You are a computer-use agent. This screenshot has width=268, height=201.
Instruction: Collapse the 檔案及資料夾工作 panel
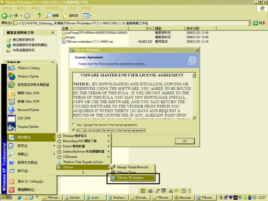click(x=53, y=32)
